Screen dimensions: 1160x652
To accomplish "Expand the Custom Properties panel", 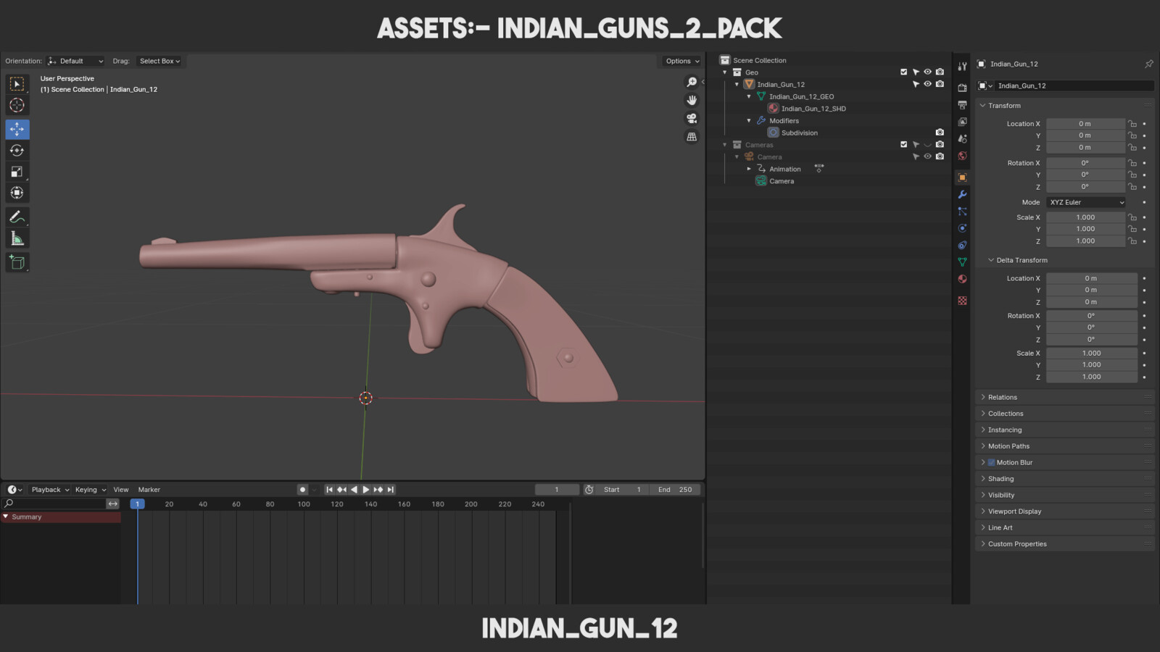I will coord(1017,544).
